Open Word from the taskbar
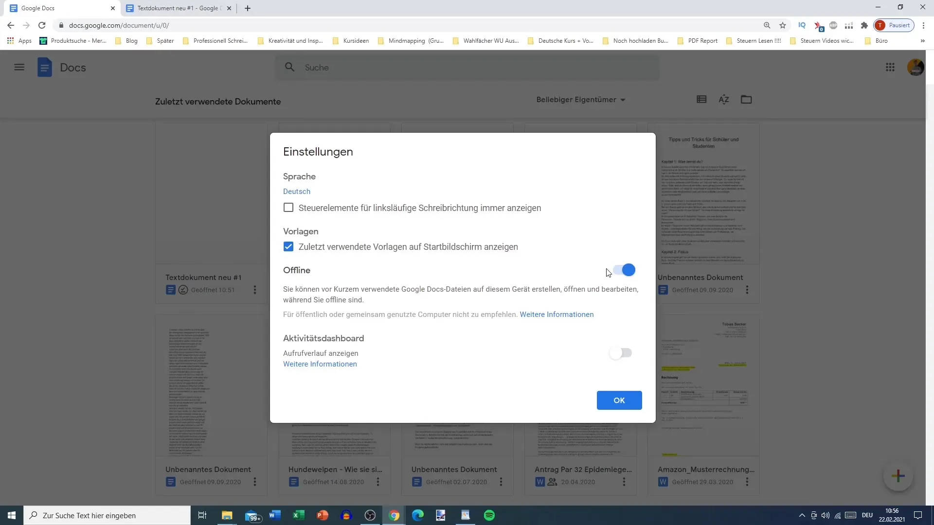 pyautogui.click(x=275, y=515)
